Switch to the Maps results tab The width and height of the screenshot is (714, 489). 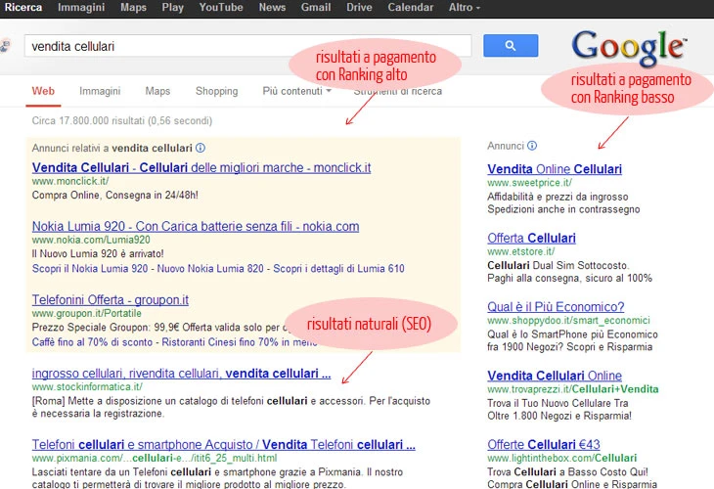(157, 91)
